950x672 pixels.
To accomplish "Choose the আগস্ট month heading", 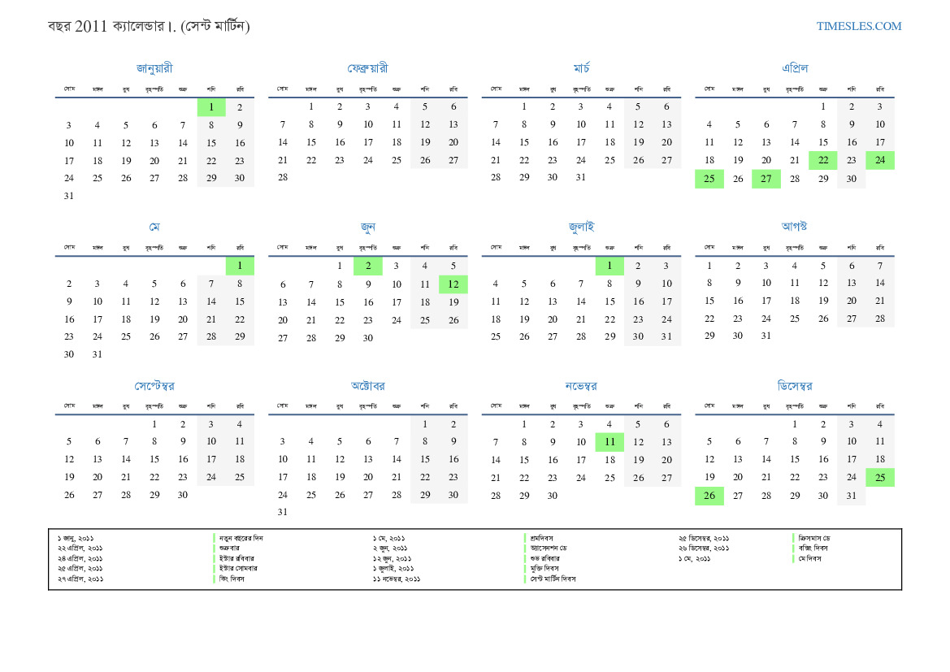I will click(x=795, y=227).
